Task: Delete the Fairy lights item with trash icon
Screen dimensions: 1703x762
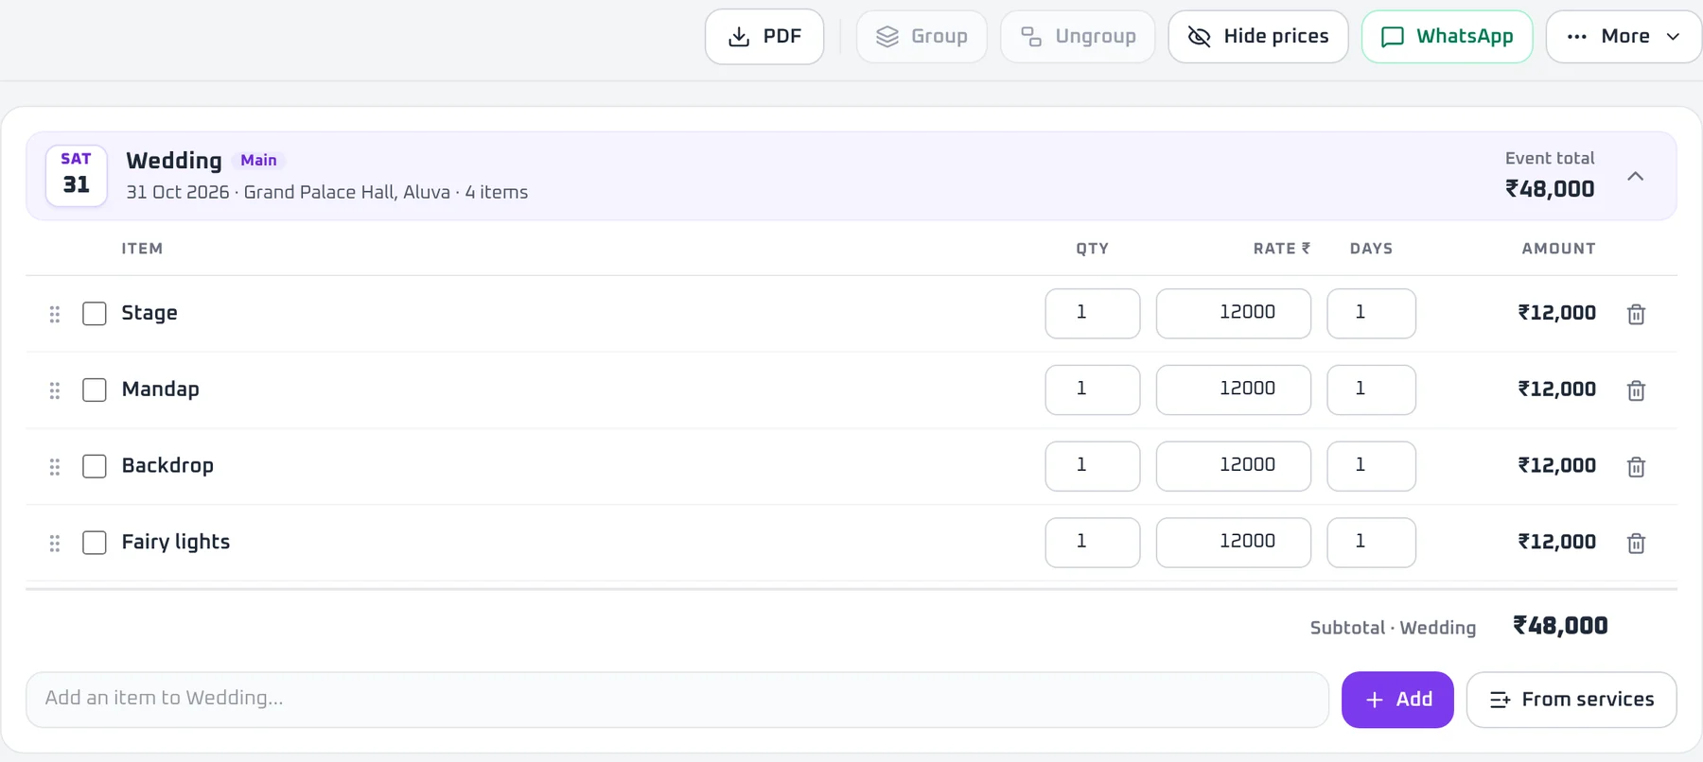Action: coord(1636,544)
